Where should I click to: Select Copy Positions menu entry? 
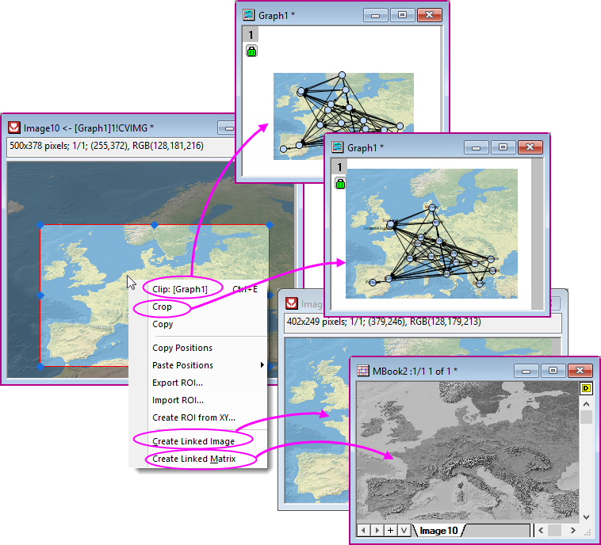tap(182, 348)
